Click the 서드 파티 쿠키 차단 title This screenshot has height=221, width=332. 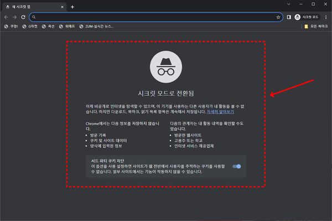click(107, 161)
